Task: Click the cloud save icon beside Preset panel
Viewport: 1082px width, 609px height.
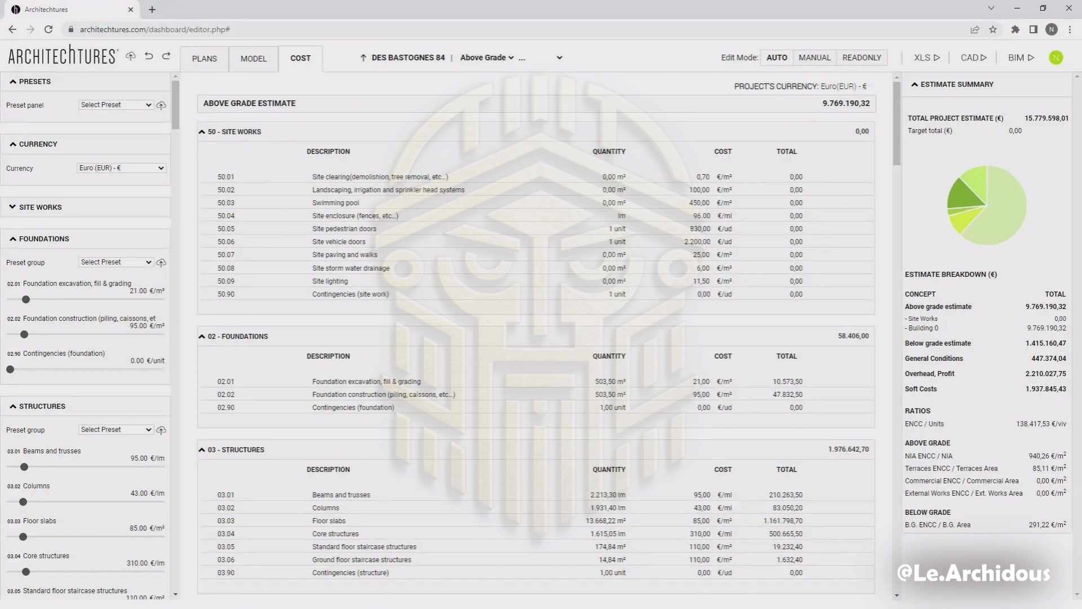Action: click(161, 105)
